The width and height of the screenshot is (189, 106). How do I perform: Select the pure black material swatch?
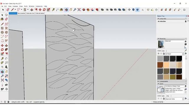coord(179,59)
